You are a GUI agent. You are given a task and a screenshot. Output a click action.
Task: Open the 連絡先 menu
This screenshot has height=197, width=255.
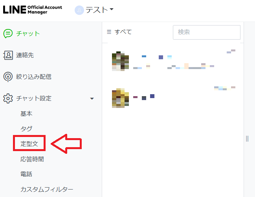point(25,55)
